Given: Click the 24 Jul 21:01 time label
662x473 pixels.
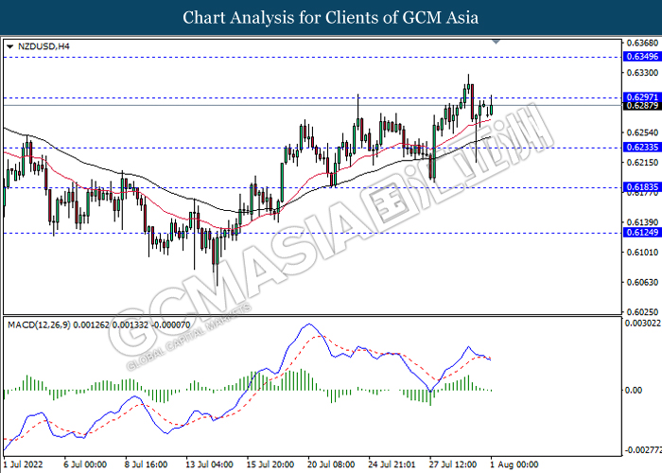Looking at the screenshot, I should point(392,464).
